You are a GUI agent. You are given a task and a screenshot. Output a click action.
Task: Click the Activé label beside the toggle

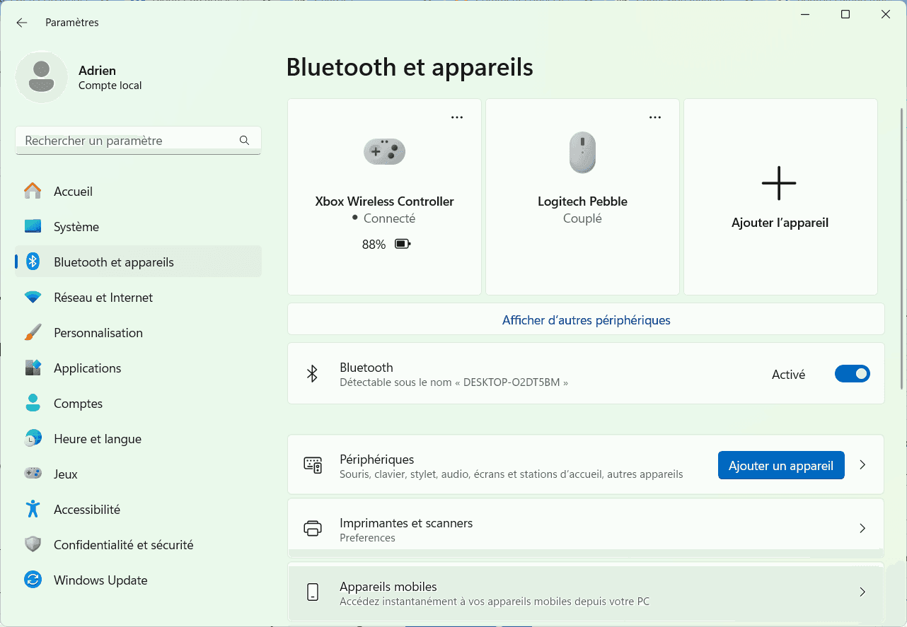point(788,375)
